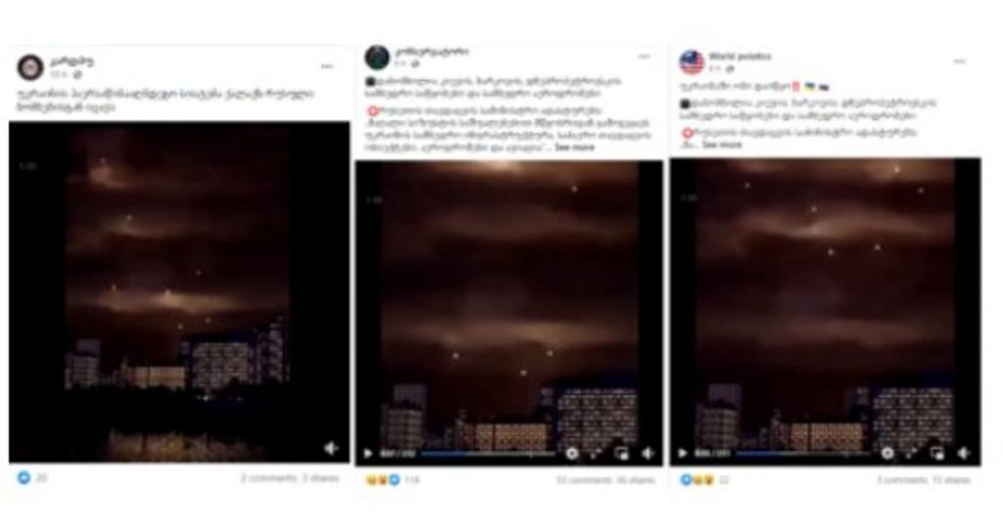Open the World politics post's three-dot menu
Viewport: 1003px width, 524px height.
tap(960, 62)
